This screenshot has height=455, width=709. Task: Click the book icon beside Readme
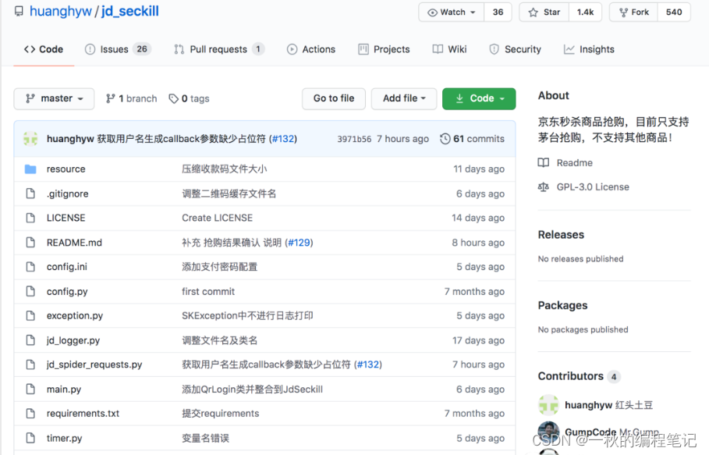544,163
